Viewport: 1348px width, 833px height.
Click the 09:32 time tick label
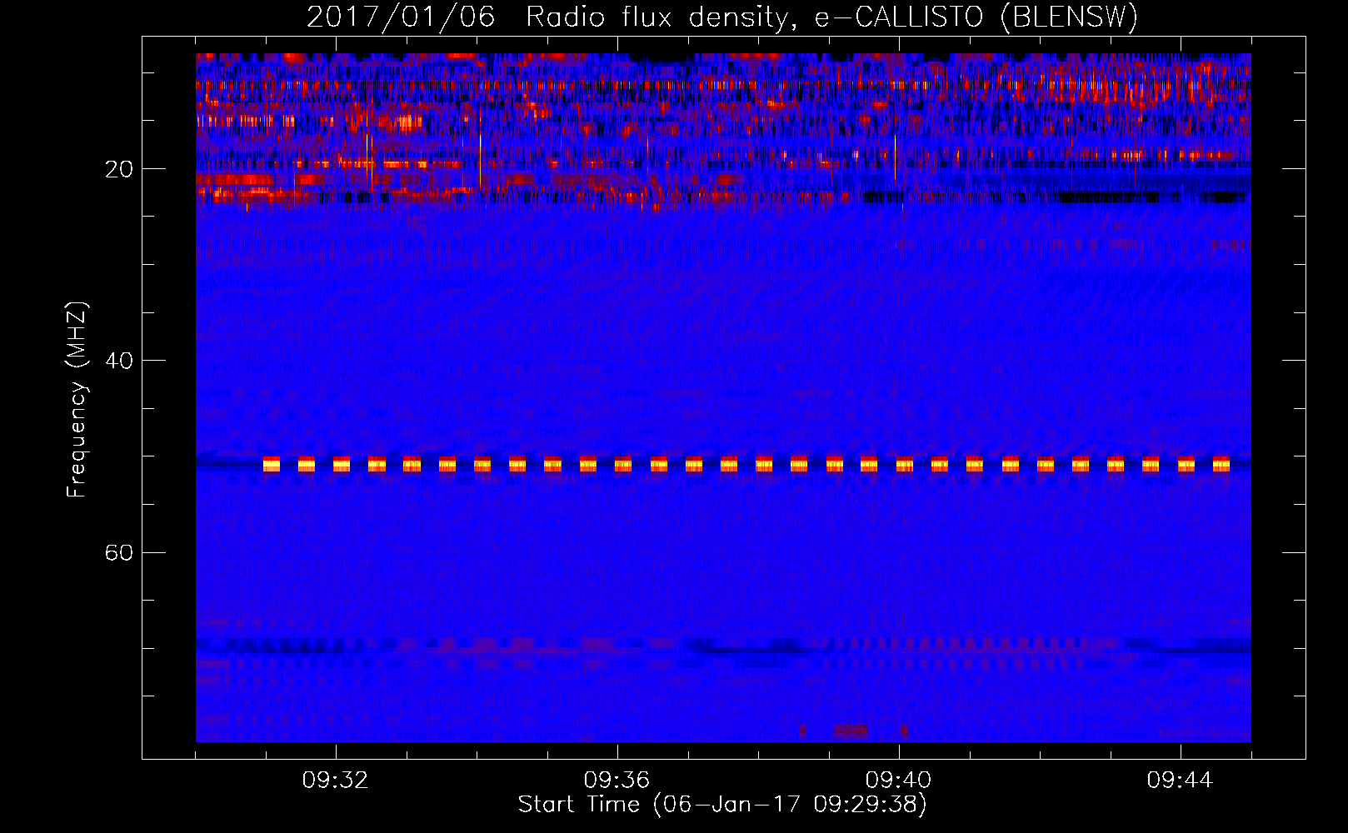pyautogui.click(x=336, y=781)
